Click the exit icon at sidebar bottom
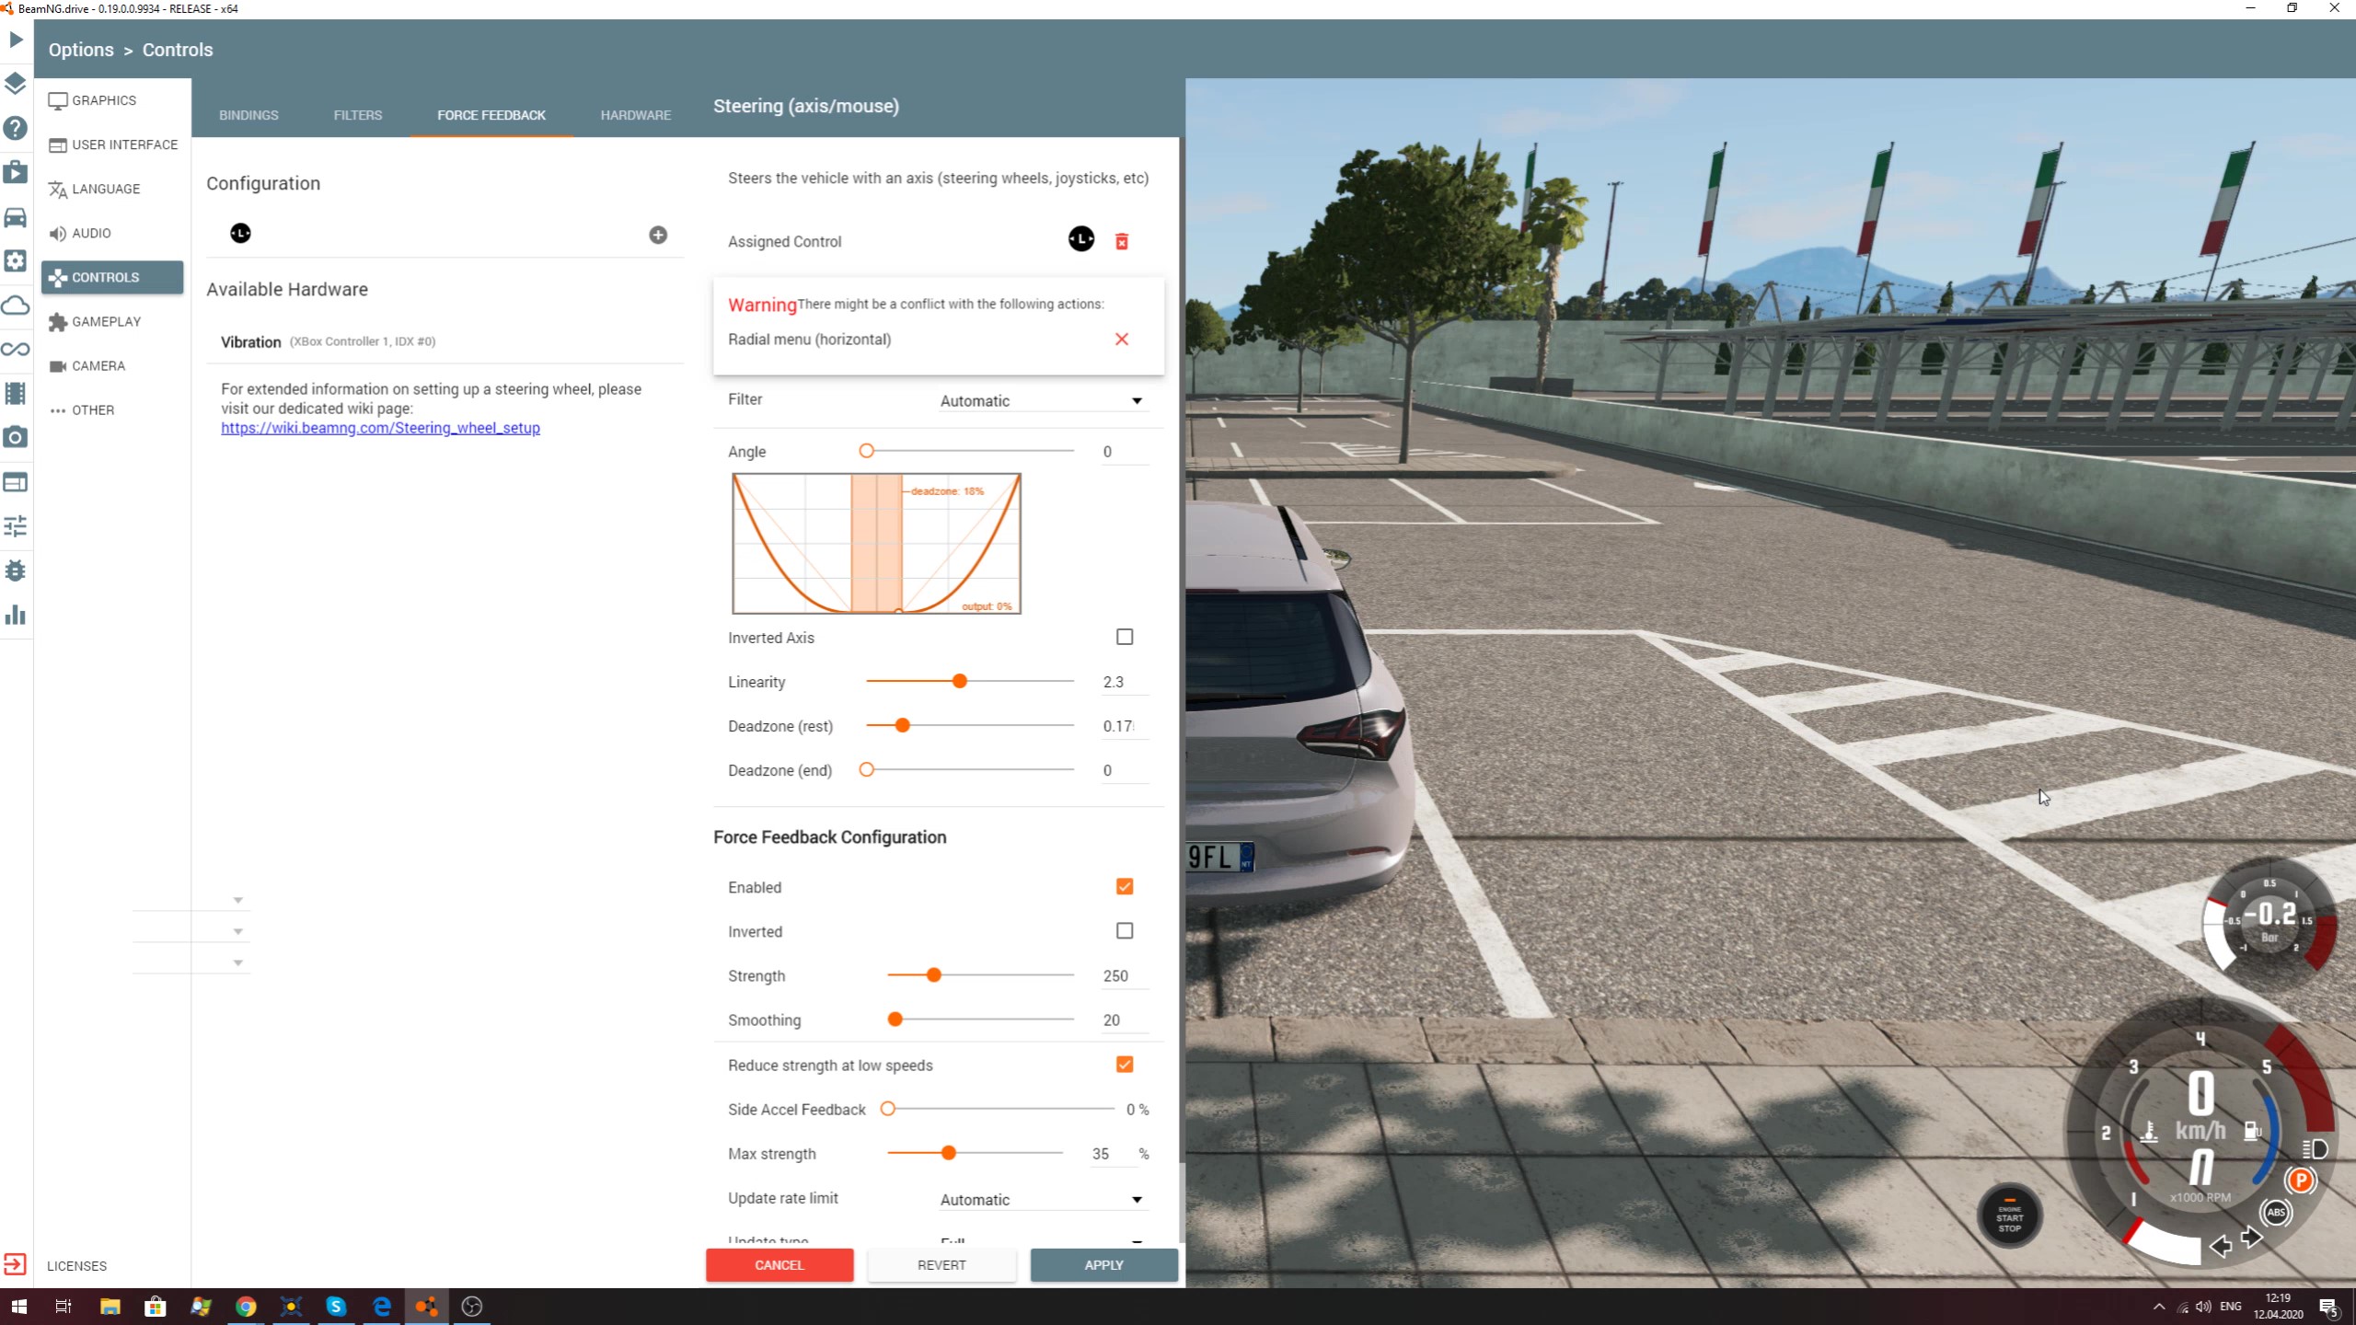 click(x=15, y=1264)
